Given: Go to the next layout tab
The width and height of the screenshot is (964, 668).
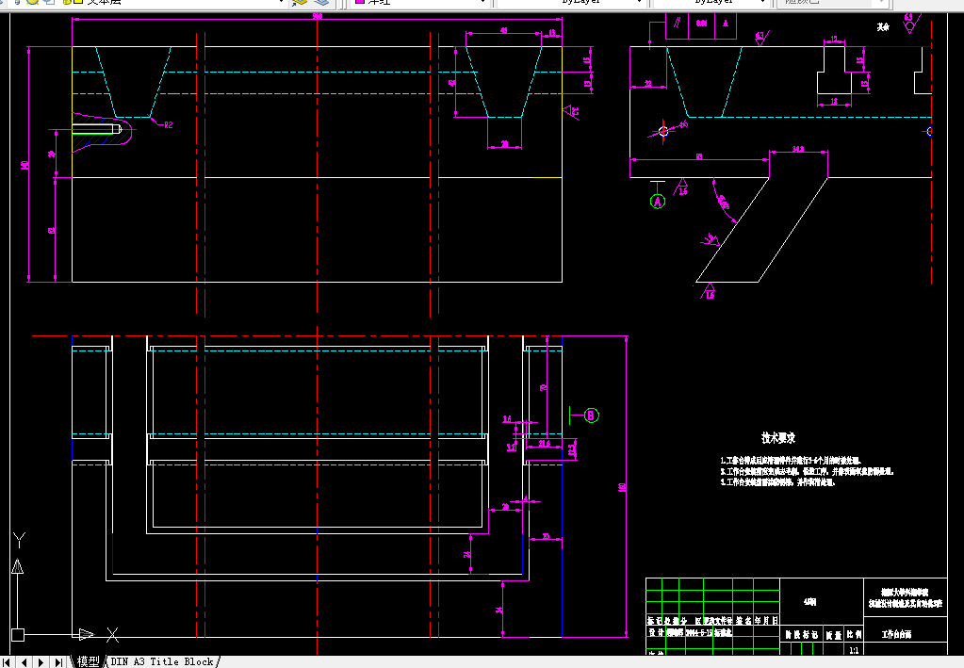Looking at the screenshot, I should click(41, 662).
